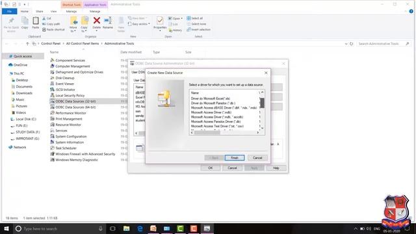This screenshot has height=234, width=416.
Task: Open Windows Start menu
Action: click(6, 228)
